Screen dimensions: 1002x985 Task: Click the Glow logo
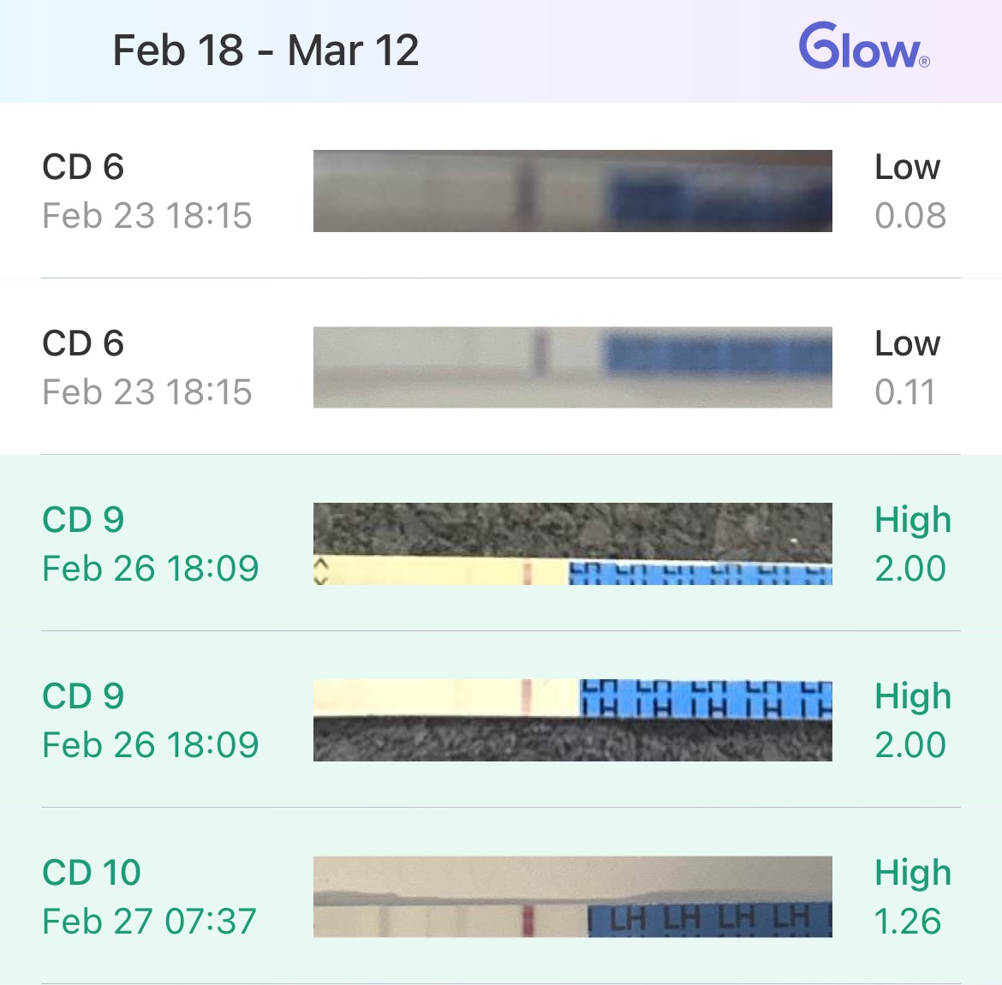(864, 46)
